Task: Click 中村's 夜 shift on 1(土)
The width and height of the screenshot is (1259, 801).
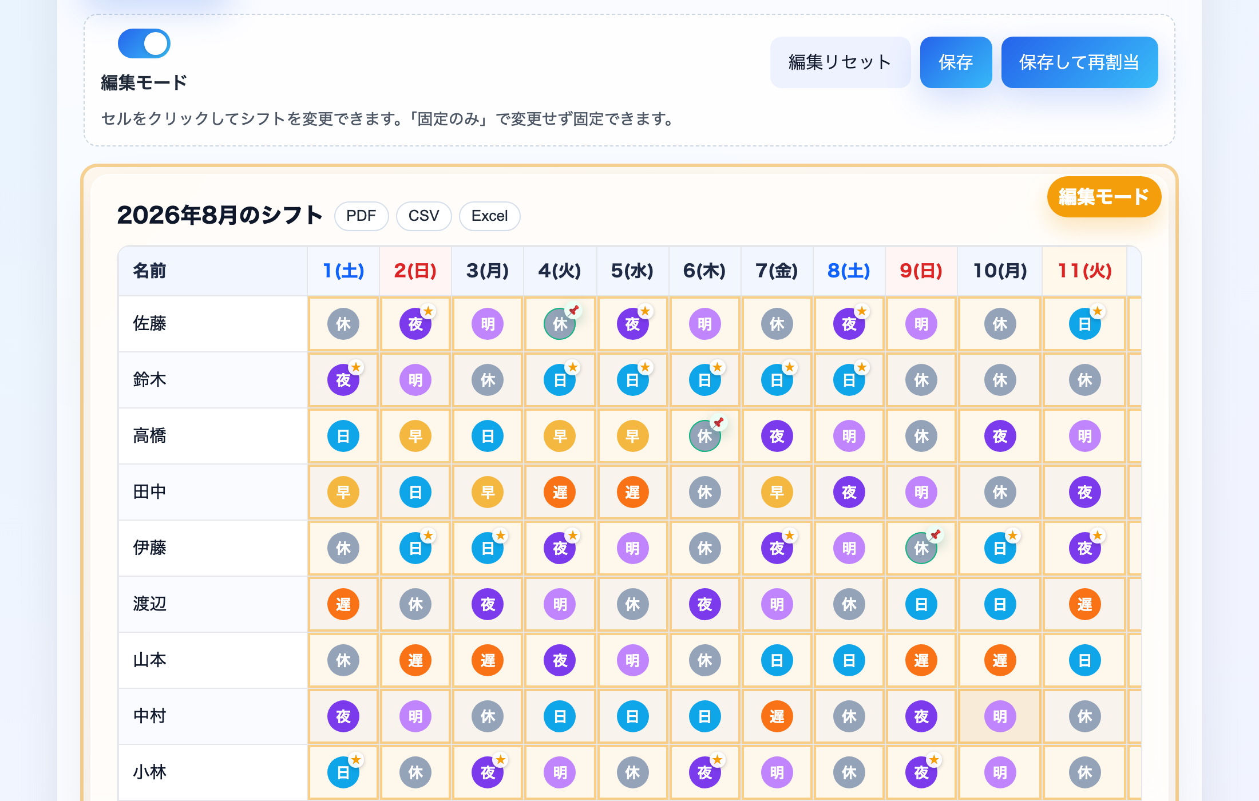Action: pyautogui.click(x=343, y=716)
